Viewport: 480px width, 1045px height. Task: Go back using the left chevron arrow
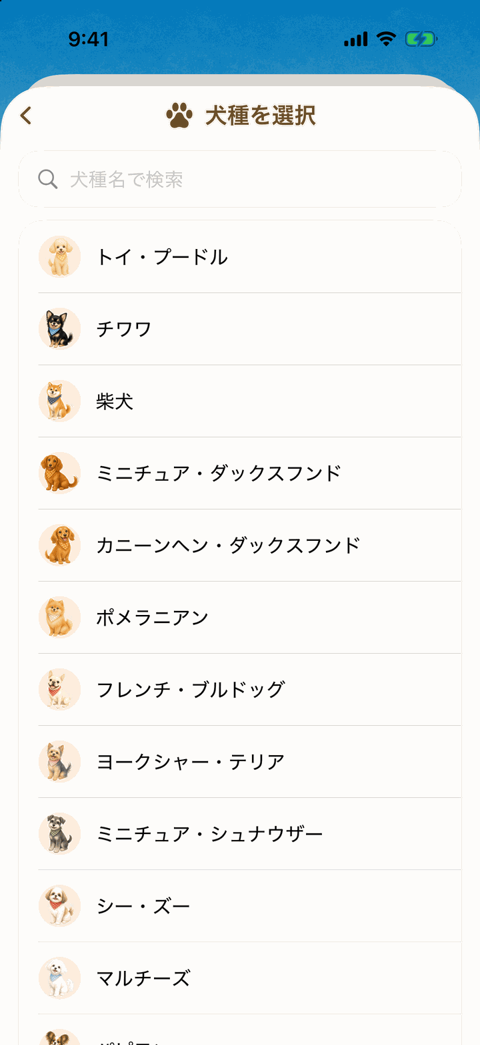point(26,116)
